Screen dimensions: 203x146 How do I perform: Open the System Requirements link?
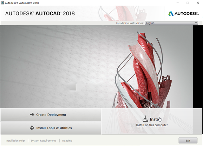coord(43,141)
